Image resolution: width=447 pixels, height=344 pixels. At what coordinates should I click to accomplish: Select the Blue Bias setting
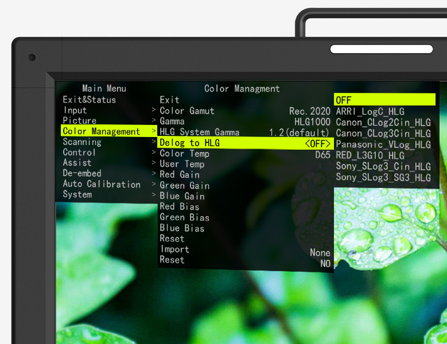182,228
